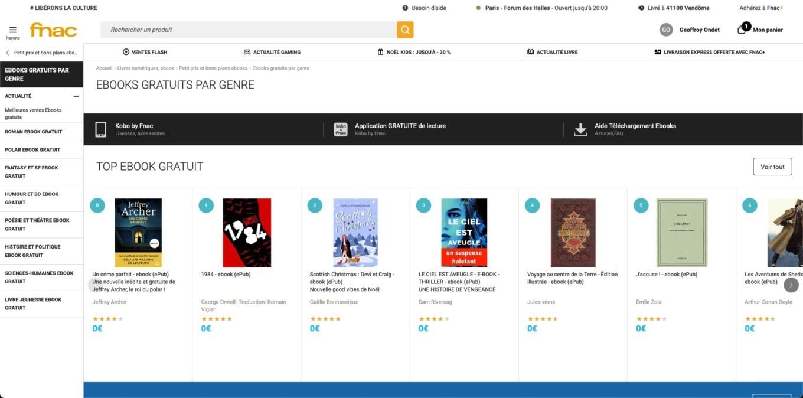The image size is (803, 398).
Task: Submit search with the orange magnifier button
Action: [405, 30]
